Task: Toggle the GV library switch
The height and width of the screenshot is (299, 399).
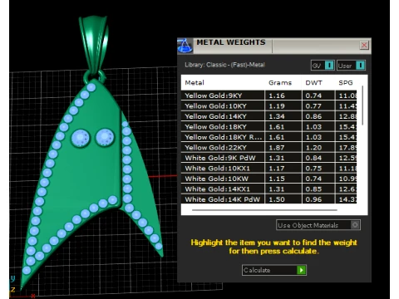Action: (x=323, y=66)
